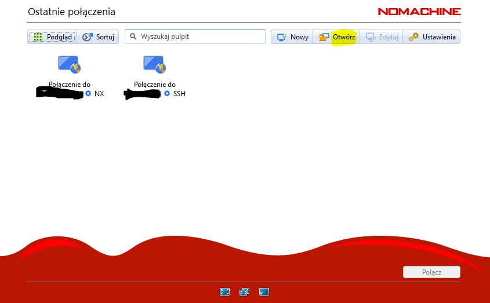Click the fullscreen on all monitors icon
This screenshot has height=303, width=490.
point(244,292)
